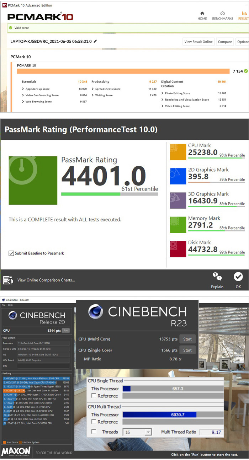Click the CPU Mark icon
249x460 pixels.
tap(178, 152)
